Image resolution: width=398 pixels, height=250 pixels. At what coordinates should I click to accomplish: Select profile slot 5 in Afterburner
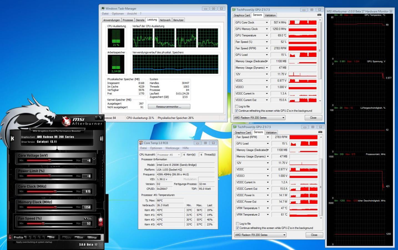coord(44,237)
